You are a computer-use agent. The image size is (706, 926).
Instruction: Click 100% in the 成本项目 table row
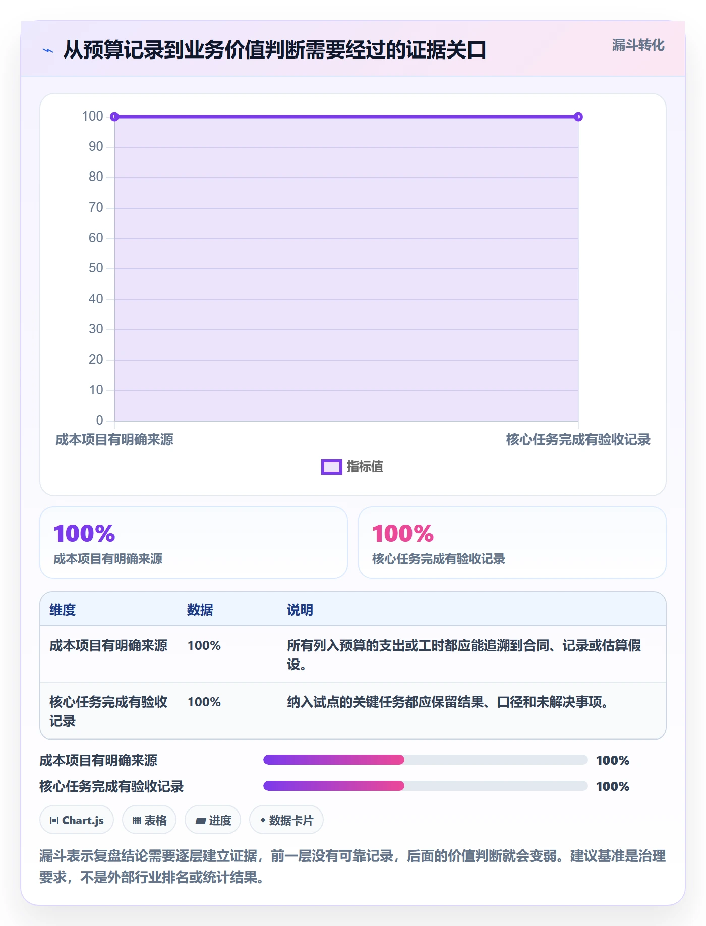click(x=204, y=646)
